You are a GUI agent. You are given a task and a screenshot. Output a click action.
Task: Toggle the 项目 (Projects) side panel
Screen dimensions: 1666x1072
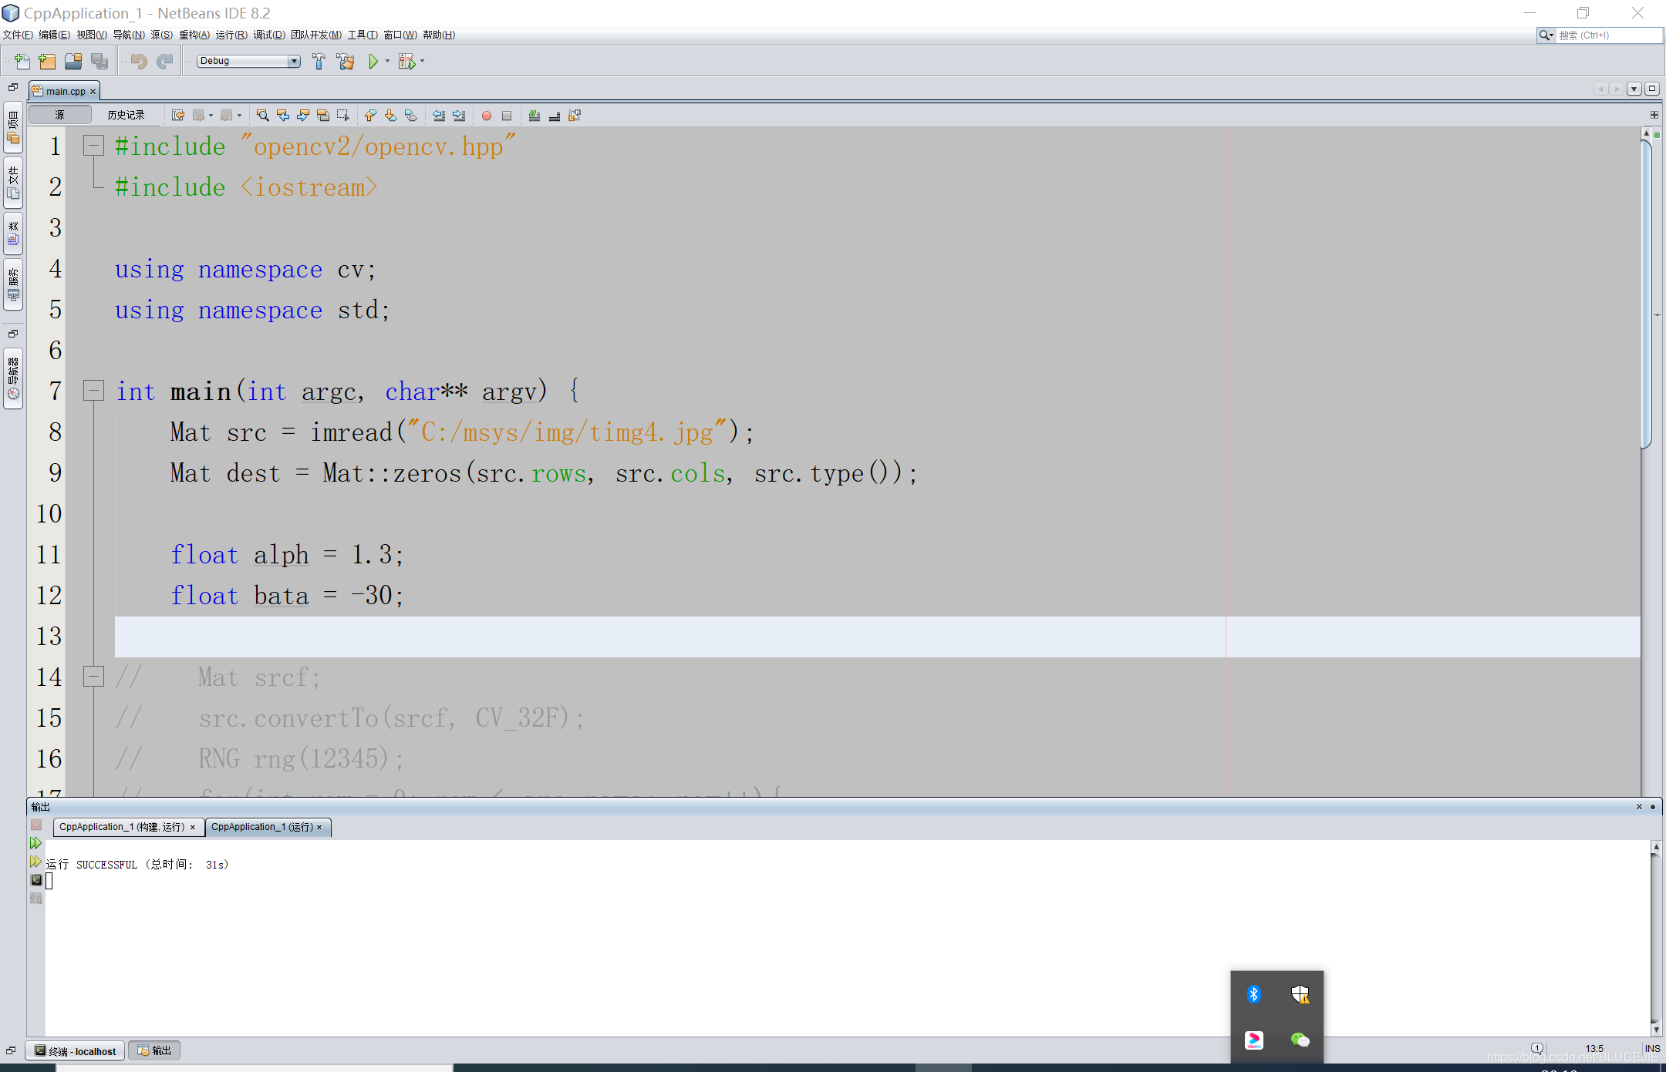click(x=13, y=128)
